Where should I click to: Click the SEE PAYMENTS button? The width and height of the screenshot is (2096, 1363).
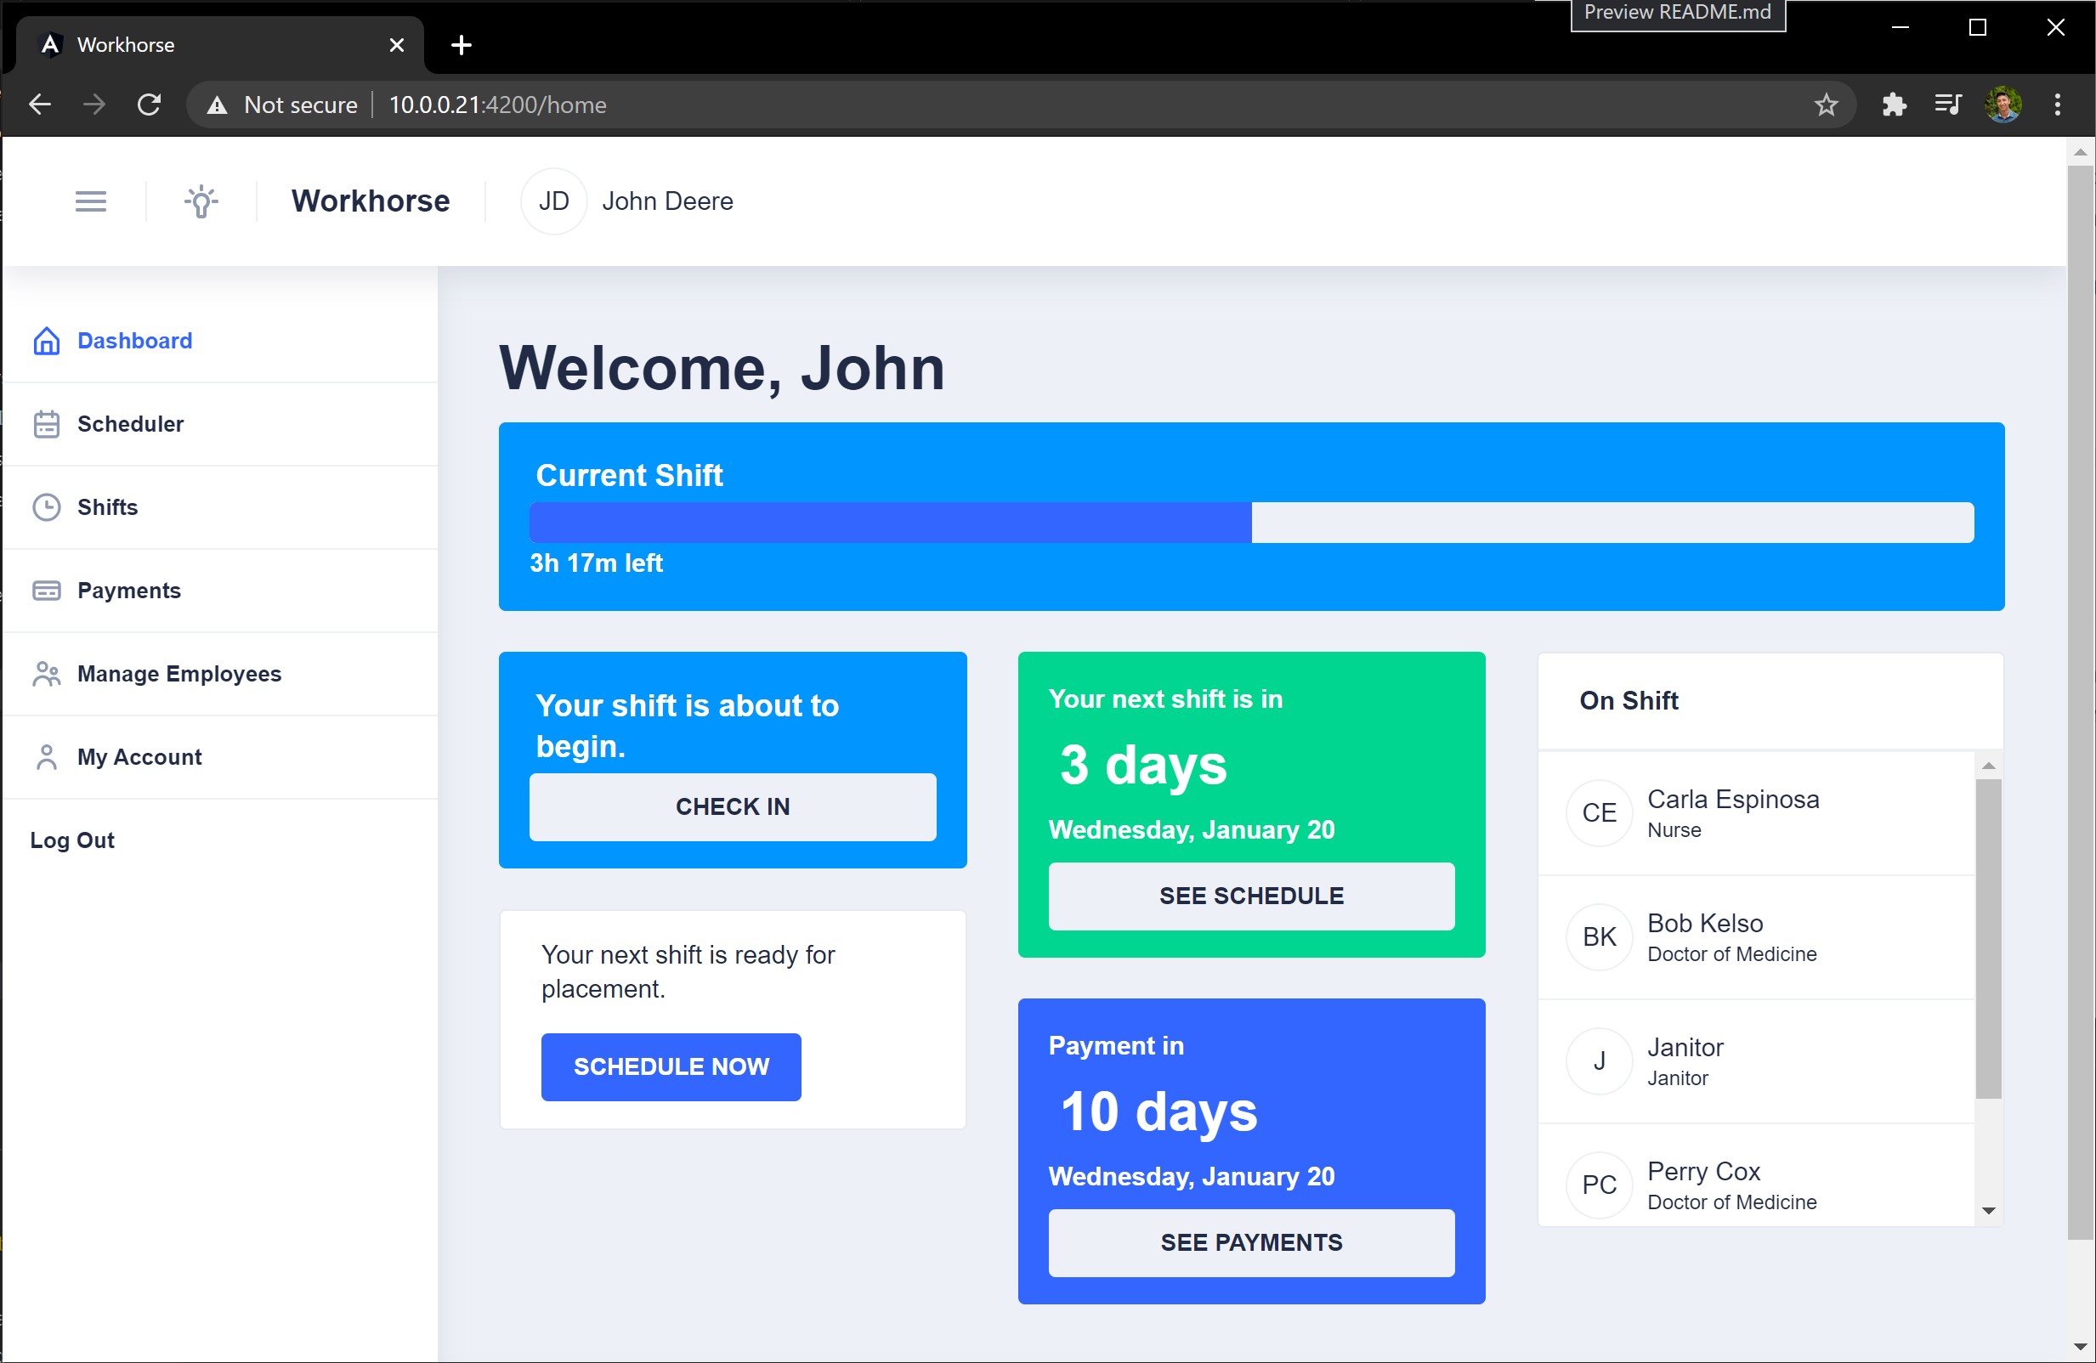tap(1250, 1242)
